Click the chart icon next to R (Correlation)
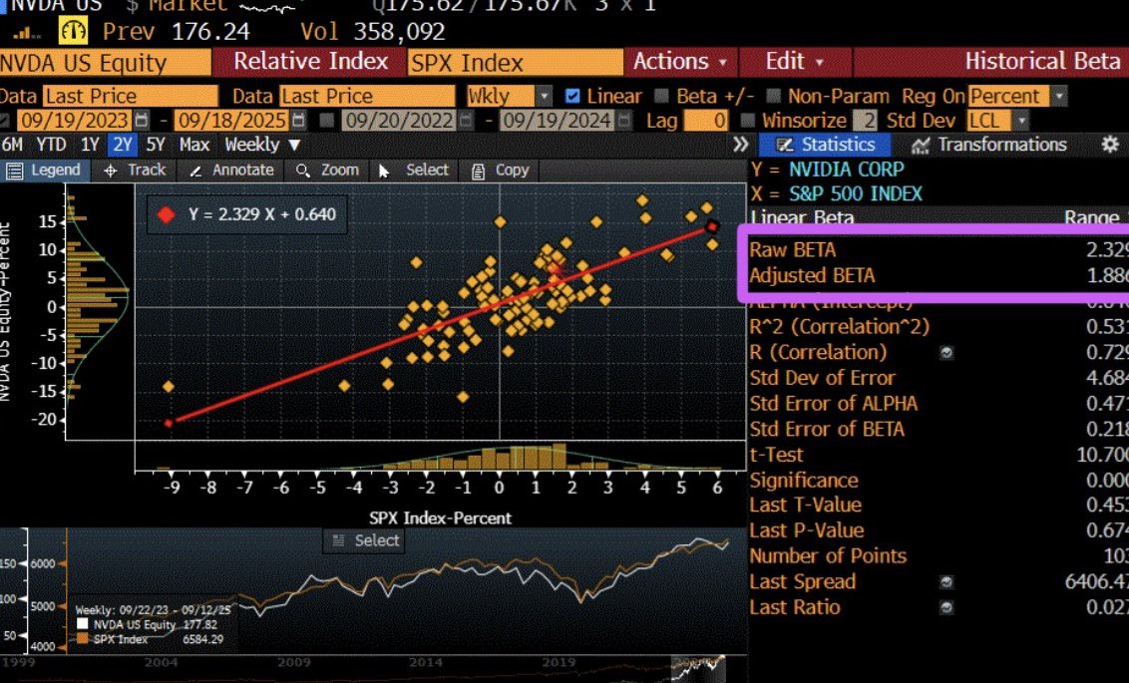 (x=946, y=353)
